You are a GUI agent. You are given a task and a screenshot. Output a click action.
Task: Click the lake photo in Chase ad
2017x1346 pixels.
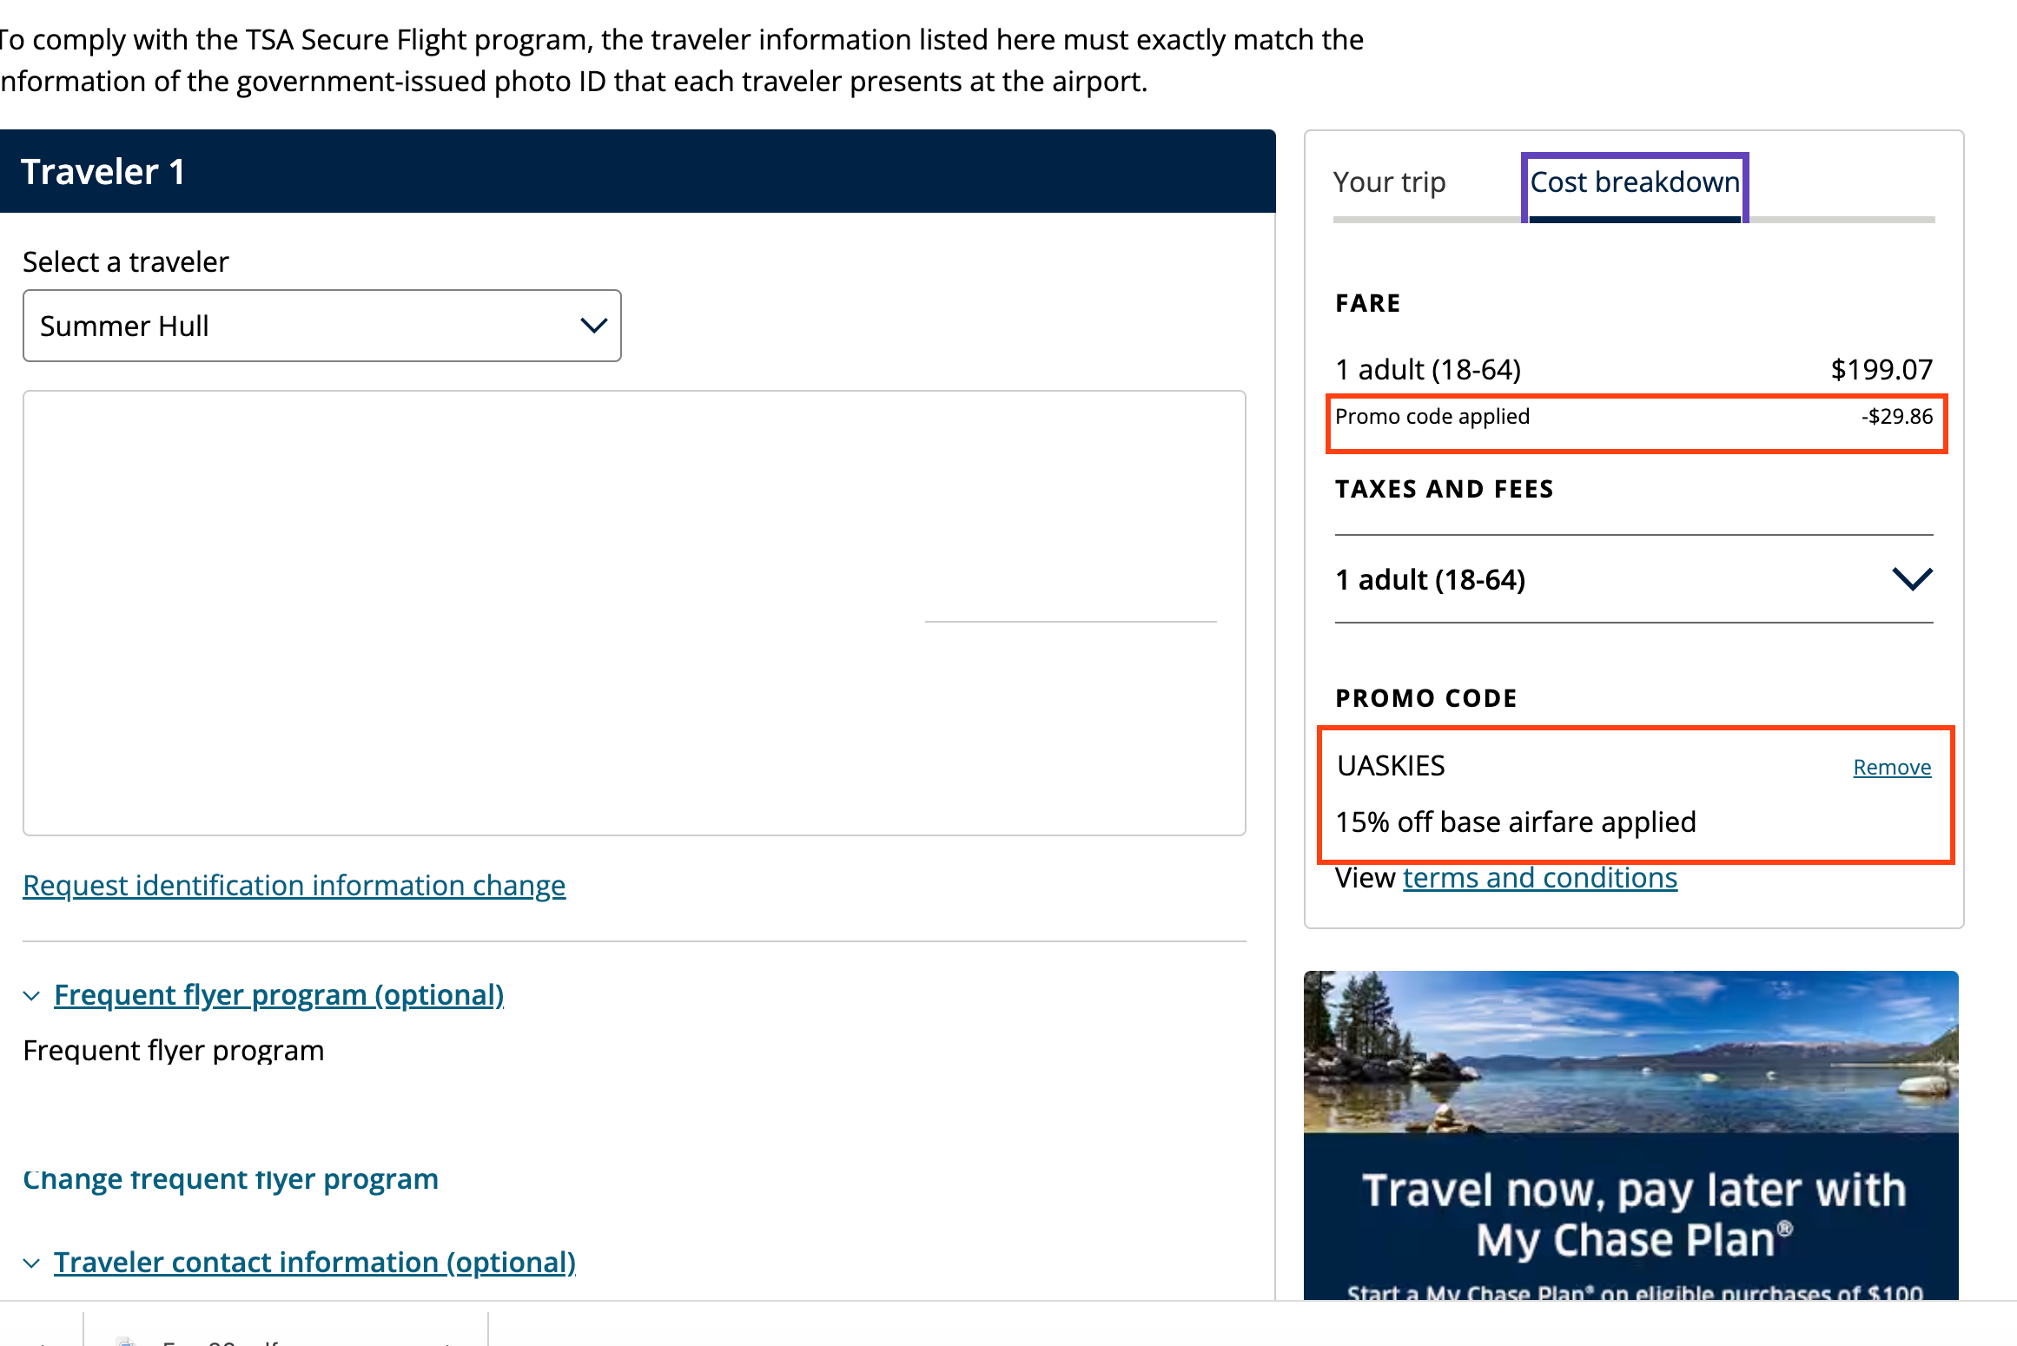click(x=1630, y=1052)
